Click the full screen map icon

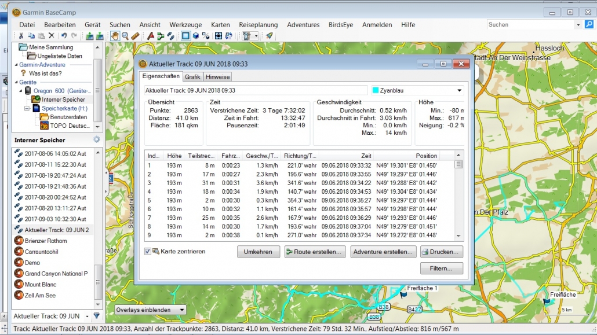pos(218,36)
